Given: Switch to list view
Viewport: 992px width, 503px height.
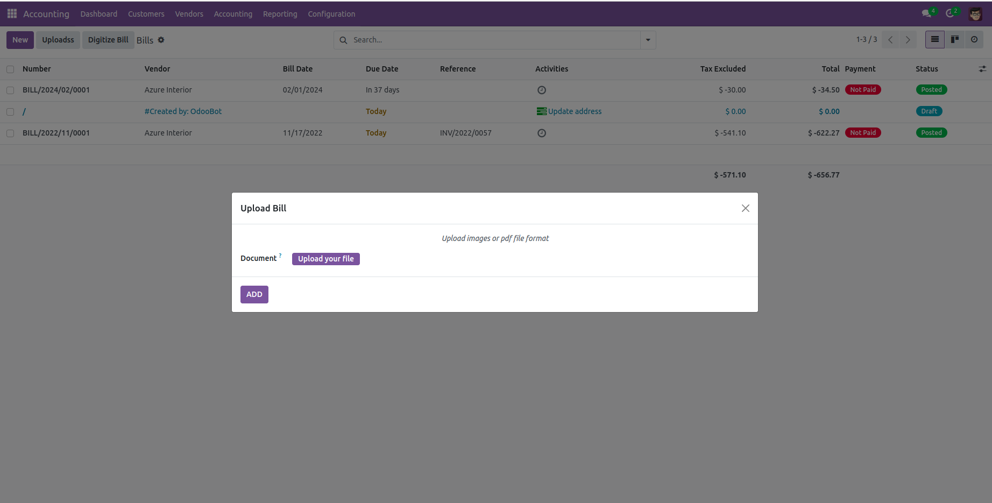Looking at the screenshot, I should tap(935, 39).
